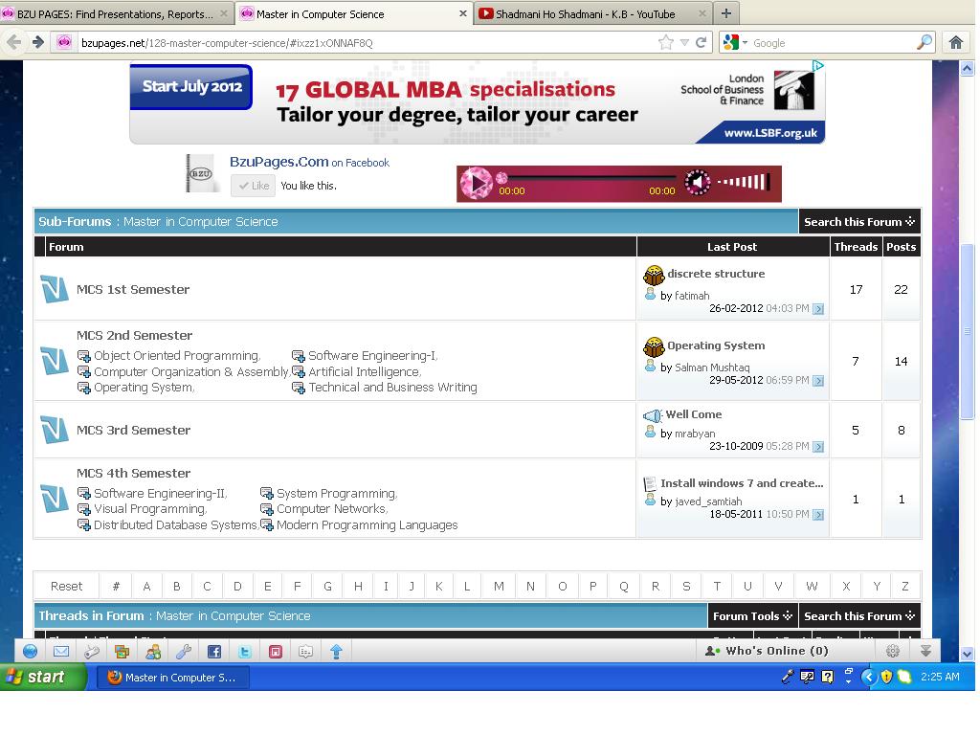980x735 pixels.
Task: Click the mail envelope icon in the bottom bar
Action: coord(61,652)
